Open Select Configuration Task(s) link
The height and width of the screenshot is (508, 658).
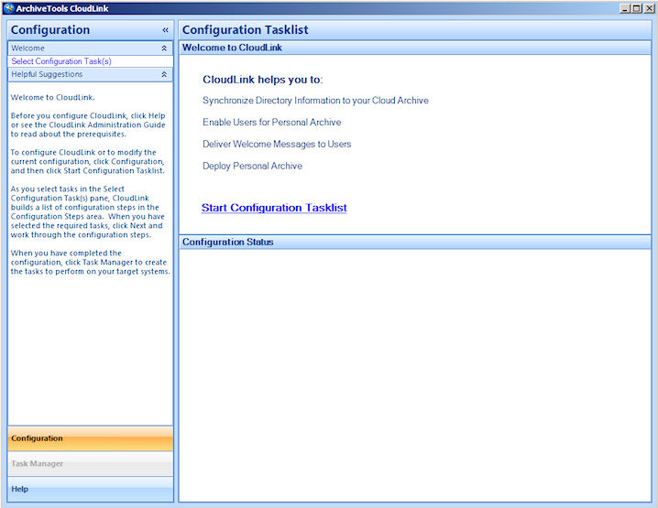coord(61,61)
